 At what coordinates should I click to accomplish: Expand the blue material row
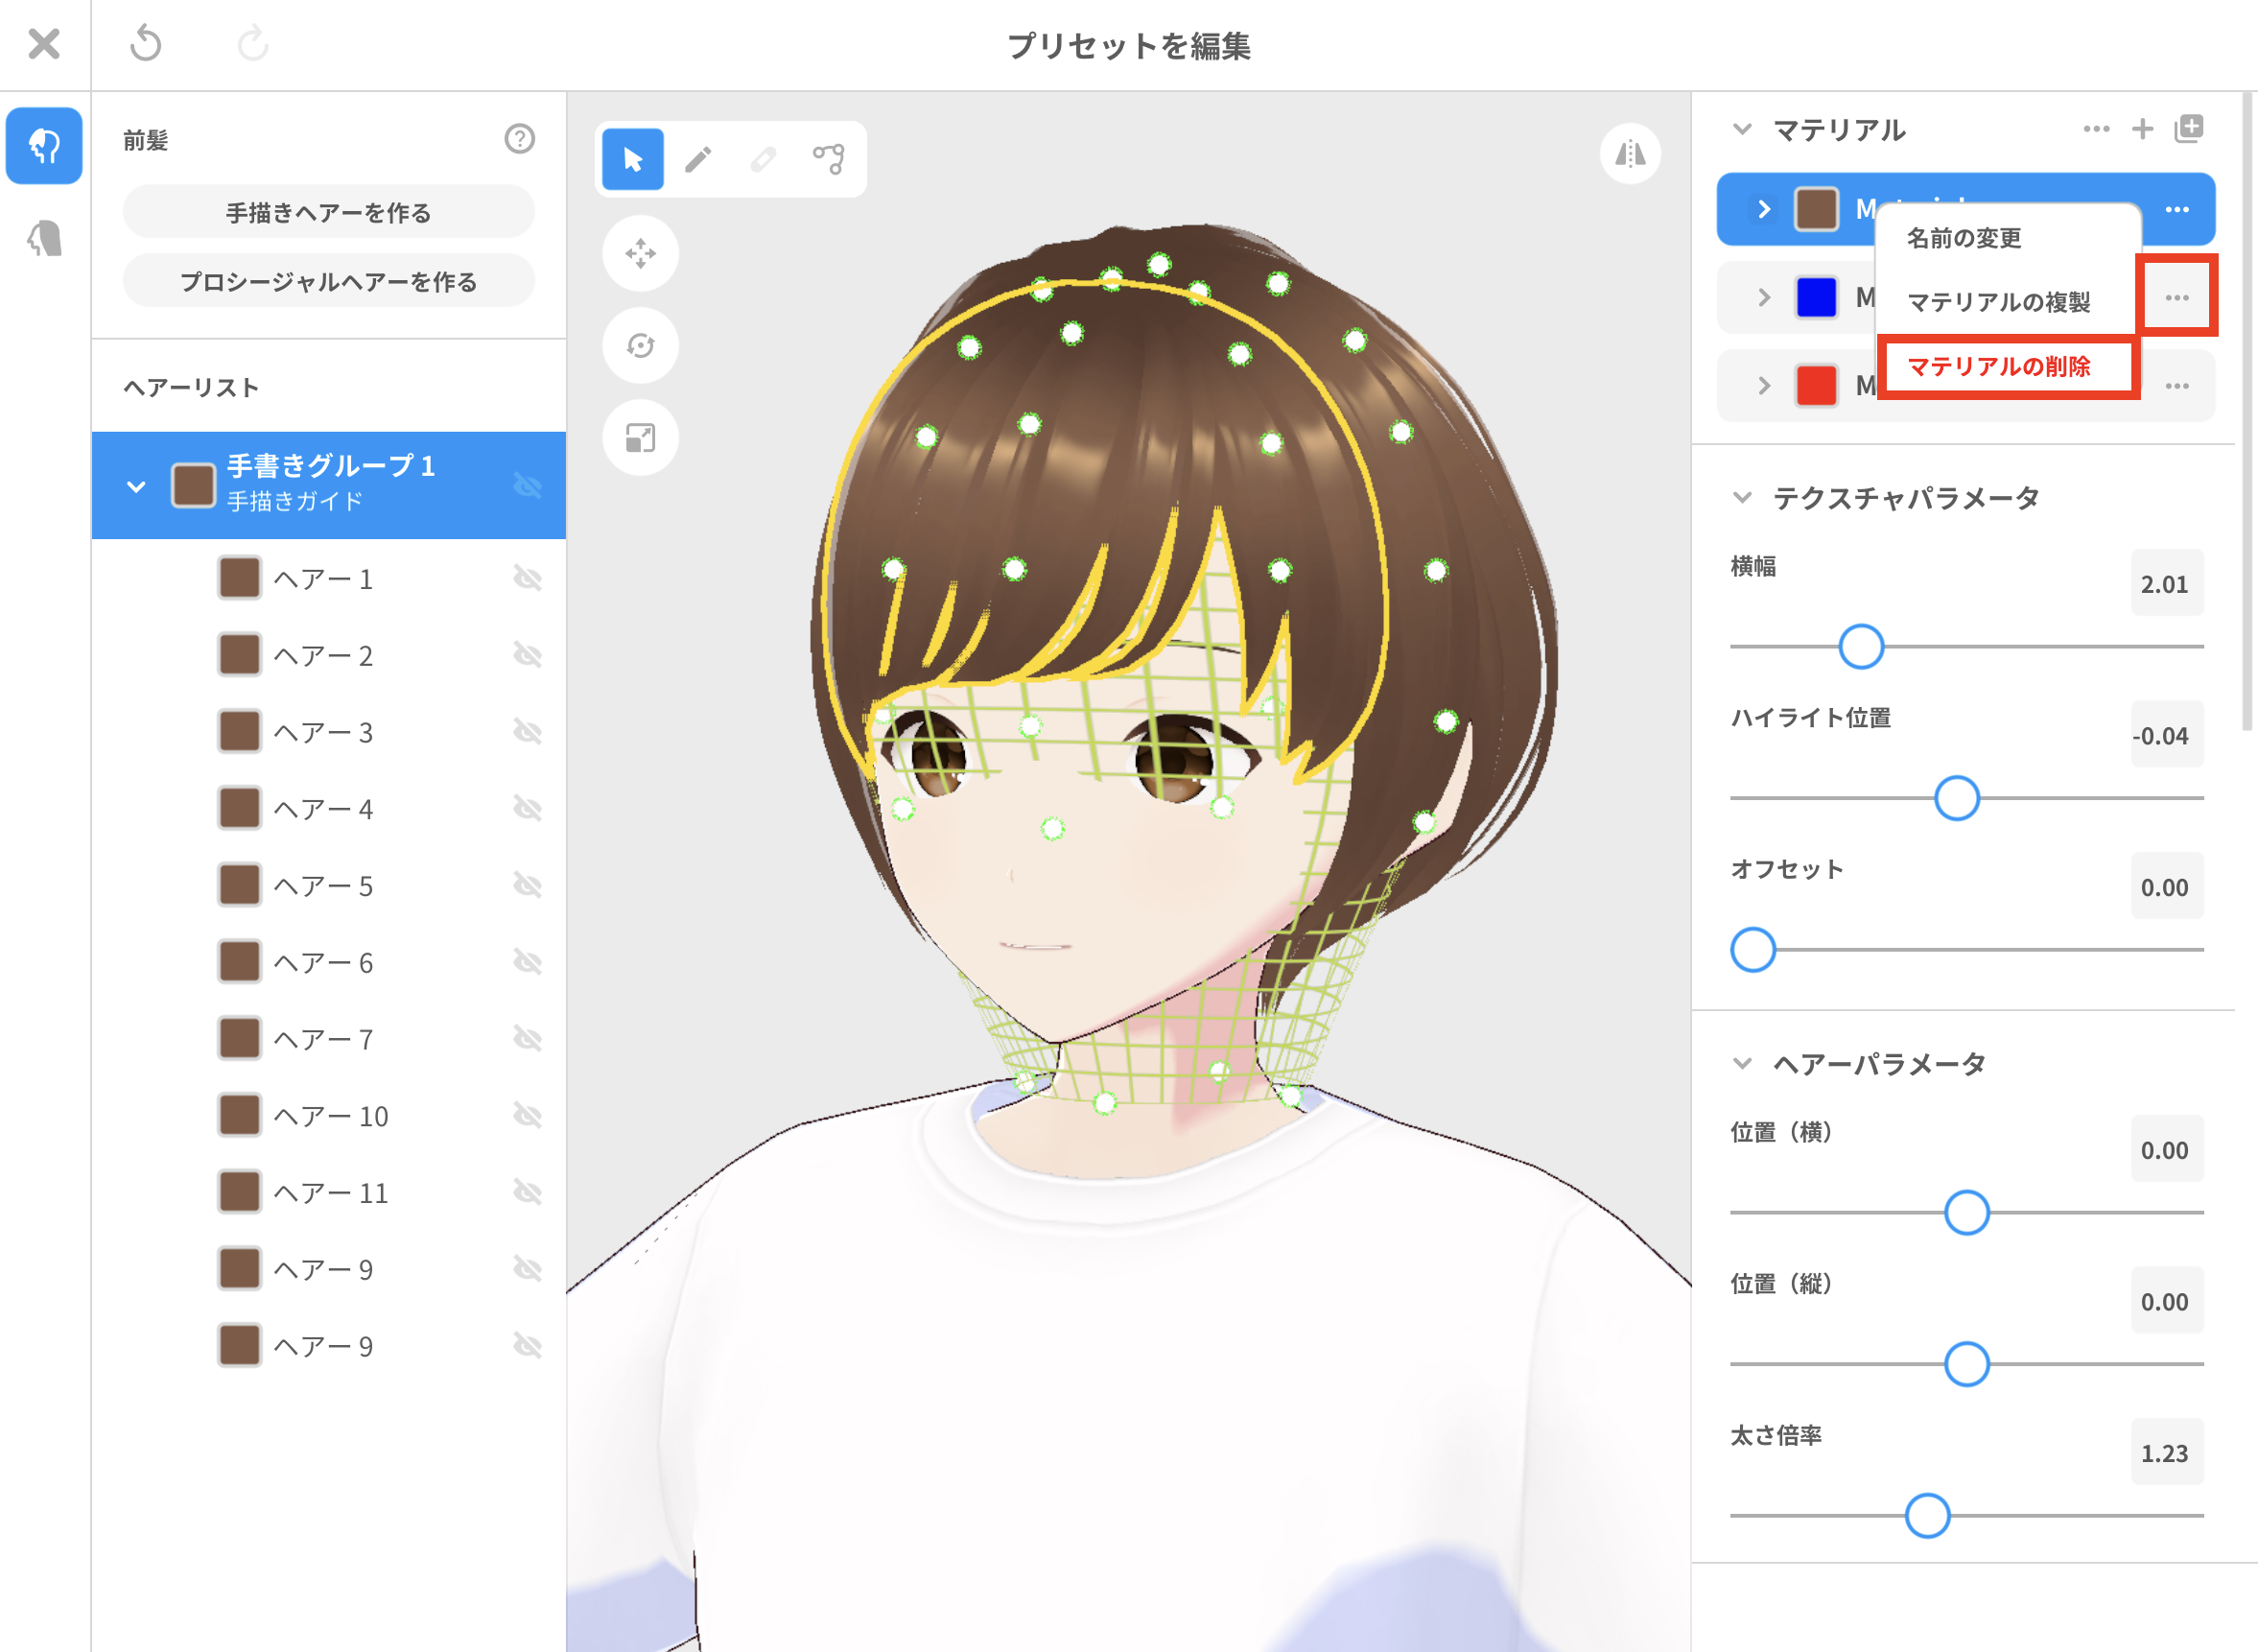pos(1764,297)
